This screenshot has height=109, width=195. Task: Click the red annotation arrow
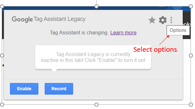[164, 40]
